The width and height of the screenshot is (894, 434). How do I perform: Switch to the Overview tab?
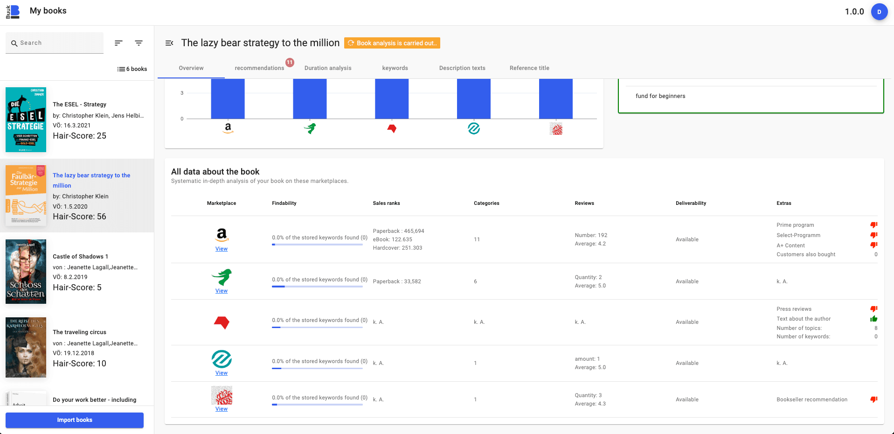pos(191,68)
